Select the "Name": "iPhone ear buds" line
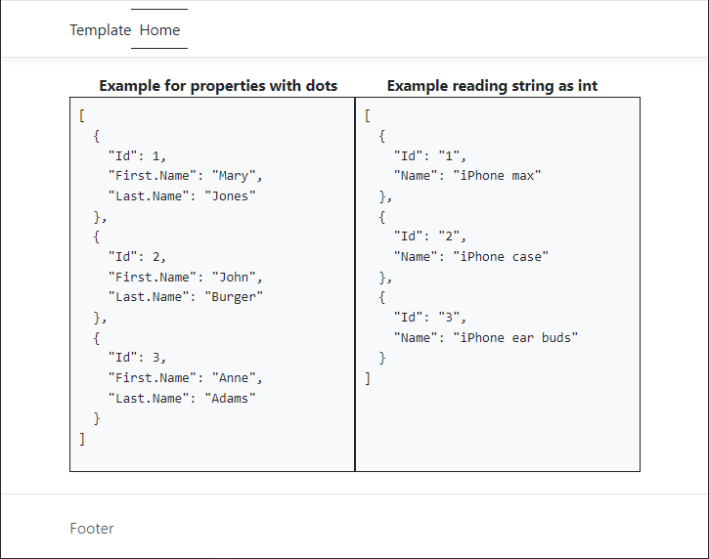Image resolution: width=709 pixels, height=559 pixels. [486, 337]
